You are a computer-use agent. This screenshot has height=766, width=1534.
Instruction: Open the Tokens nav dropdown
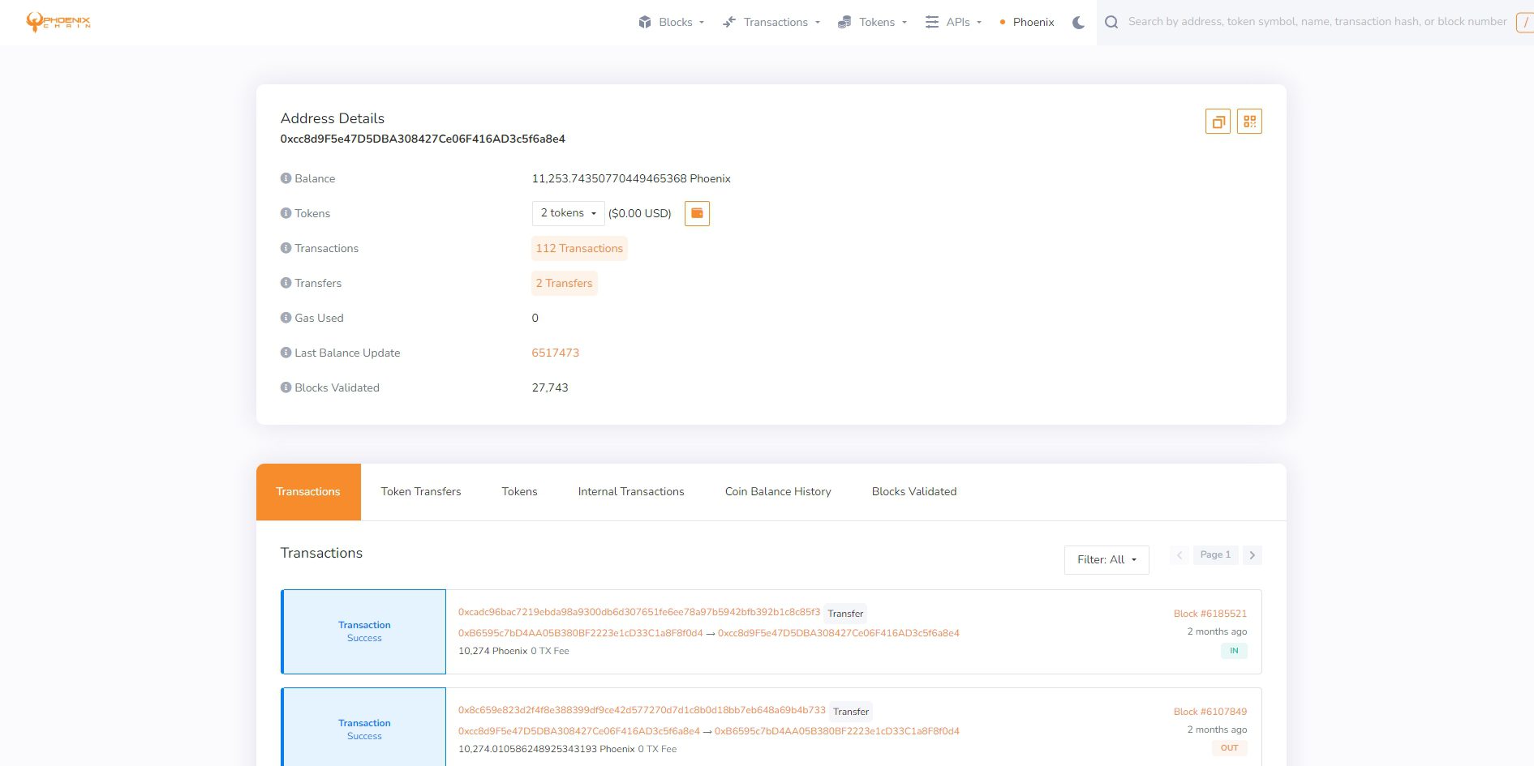[872, 23]
